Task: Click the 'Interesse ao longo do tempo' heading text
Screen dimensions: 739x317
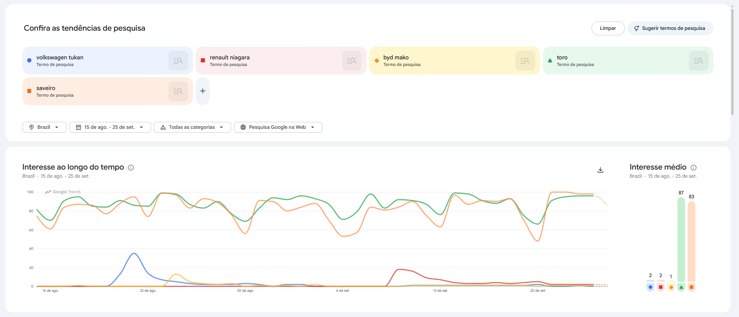Action: (x=73, y=167)
